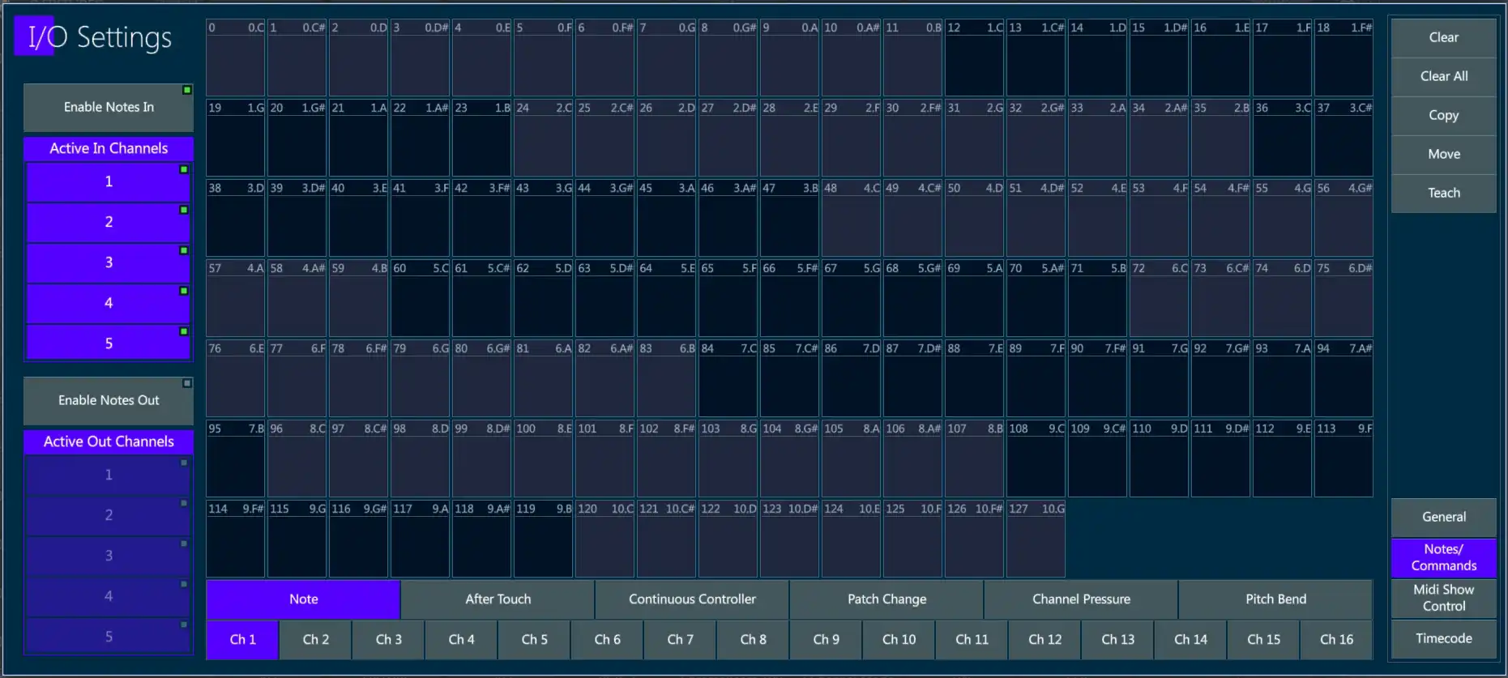Toggle Enable Notes In
Screen dimensions: 1508x678
109,108
